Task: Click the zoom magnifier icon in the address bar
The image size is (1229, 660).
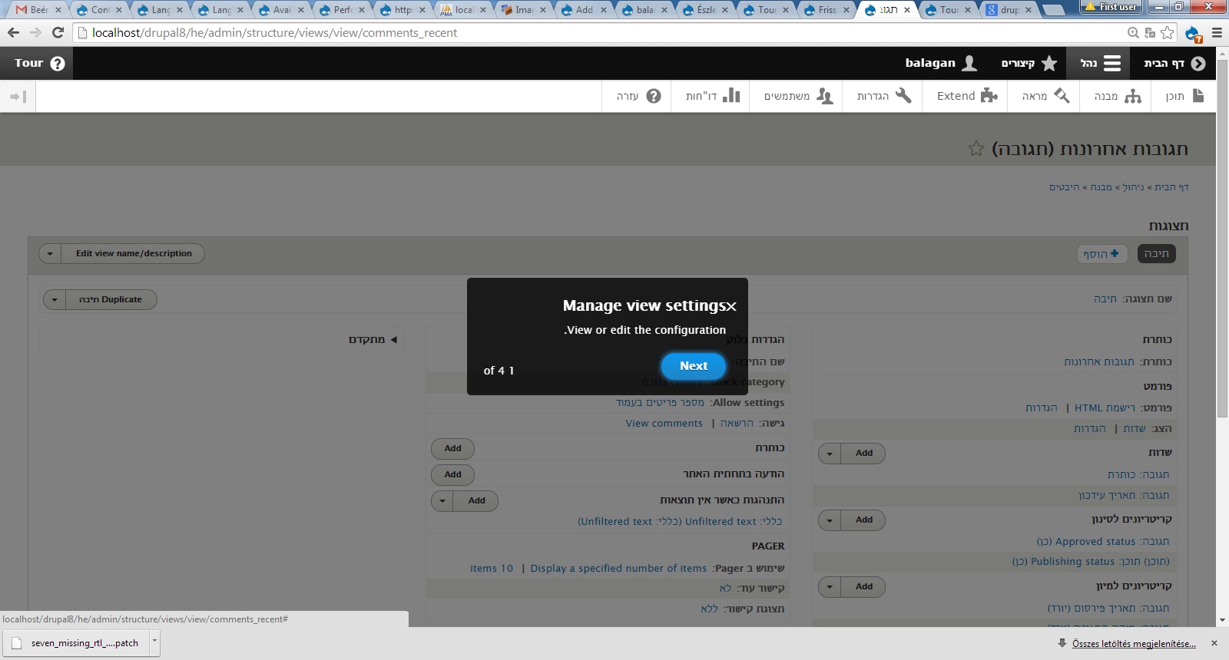Action: pyautogui.click(x=1133, y=33)
